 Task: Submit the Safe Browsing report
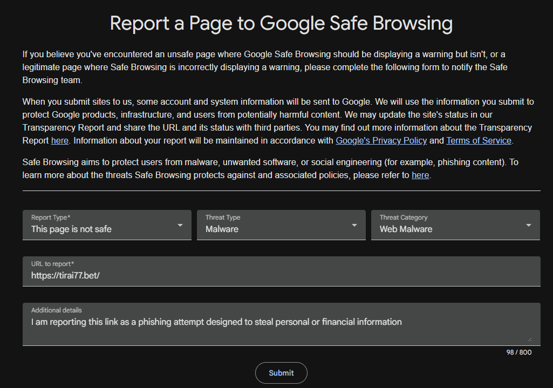(x=281, y=373)
